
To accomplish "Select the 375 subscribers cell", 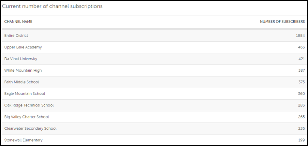I will pyautogui.click(x=301, y=82).
